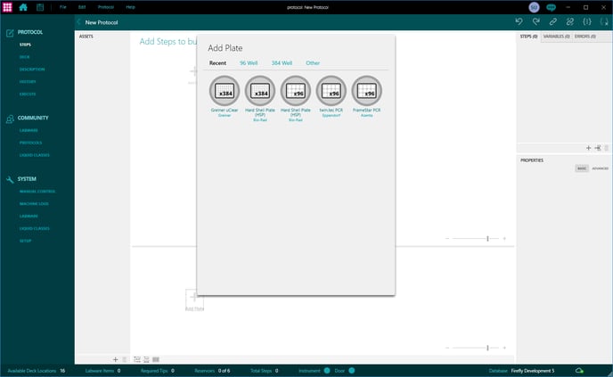Screen dimensions: 613x377
Task: Go to the Home icon
Action: point(23,7)
